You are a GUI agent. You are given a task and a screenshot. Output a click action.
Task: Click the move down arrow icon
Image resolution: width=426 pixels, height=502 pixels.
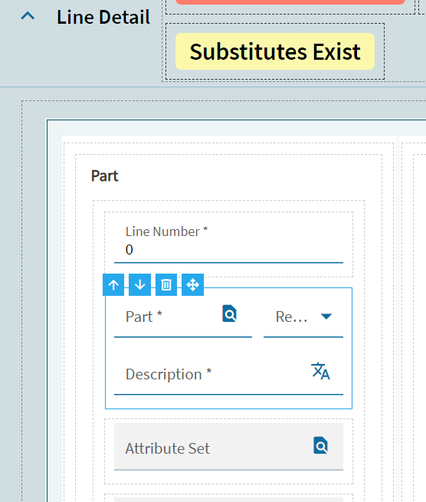click(x=140, y=284)
